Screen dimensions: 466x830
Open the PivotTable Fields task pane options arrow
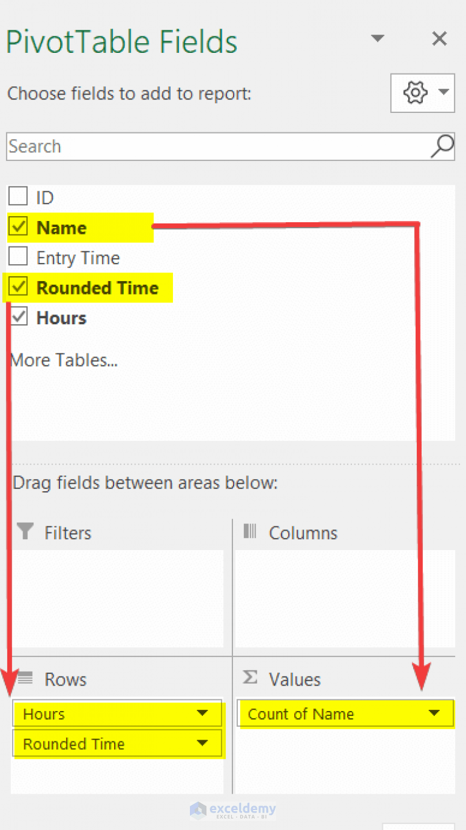[x=377, y=38]
